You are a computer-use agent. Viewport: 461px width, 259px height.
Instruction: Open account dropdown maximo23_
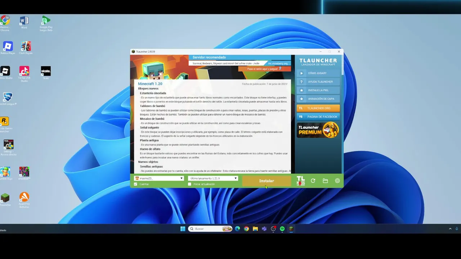[x=159, y=178]
